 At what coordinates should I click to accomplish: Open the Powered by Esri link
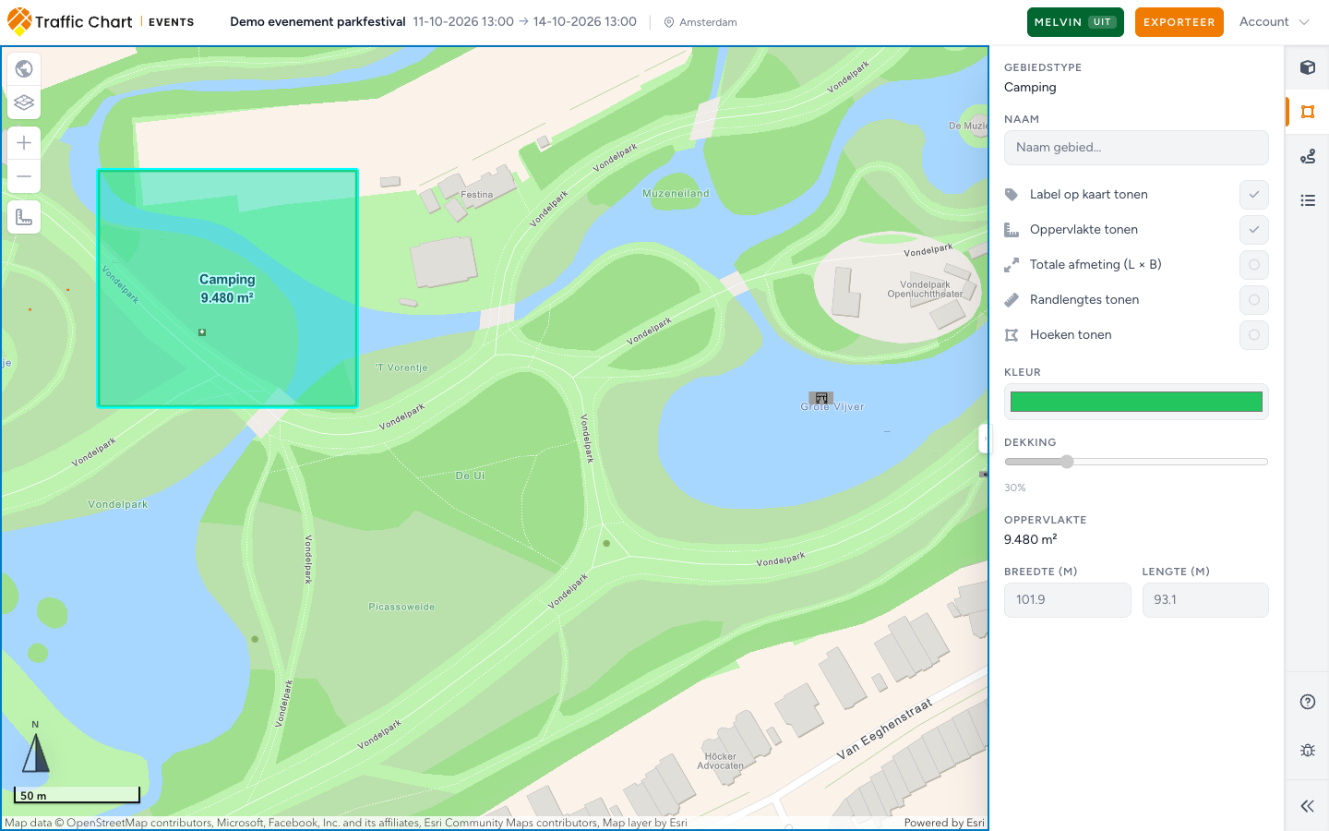tap(944, 823)
